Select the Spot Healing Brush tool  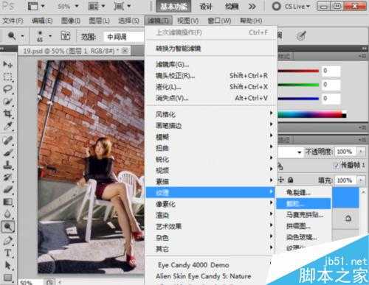[x=8, y=141]
